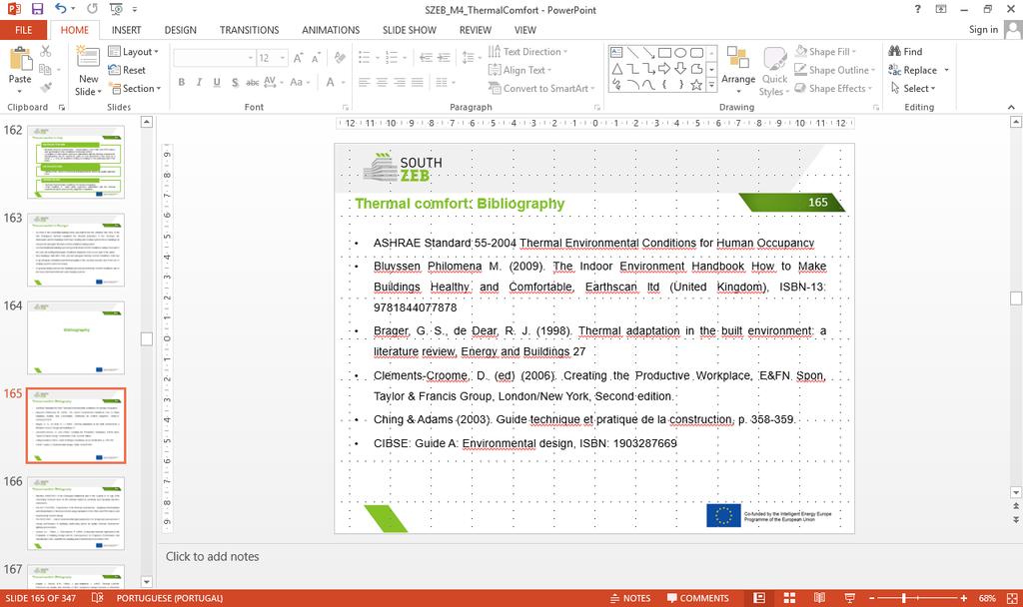Screen dimensions: 1023x607
Task: Open the Section dropdown
Action: click(x=135, y=88)
